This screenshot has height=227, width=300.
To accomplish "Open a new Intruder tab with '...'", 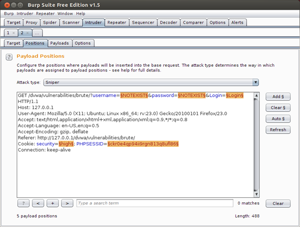I will click(x=37, y=33).
